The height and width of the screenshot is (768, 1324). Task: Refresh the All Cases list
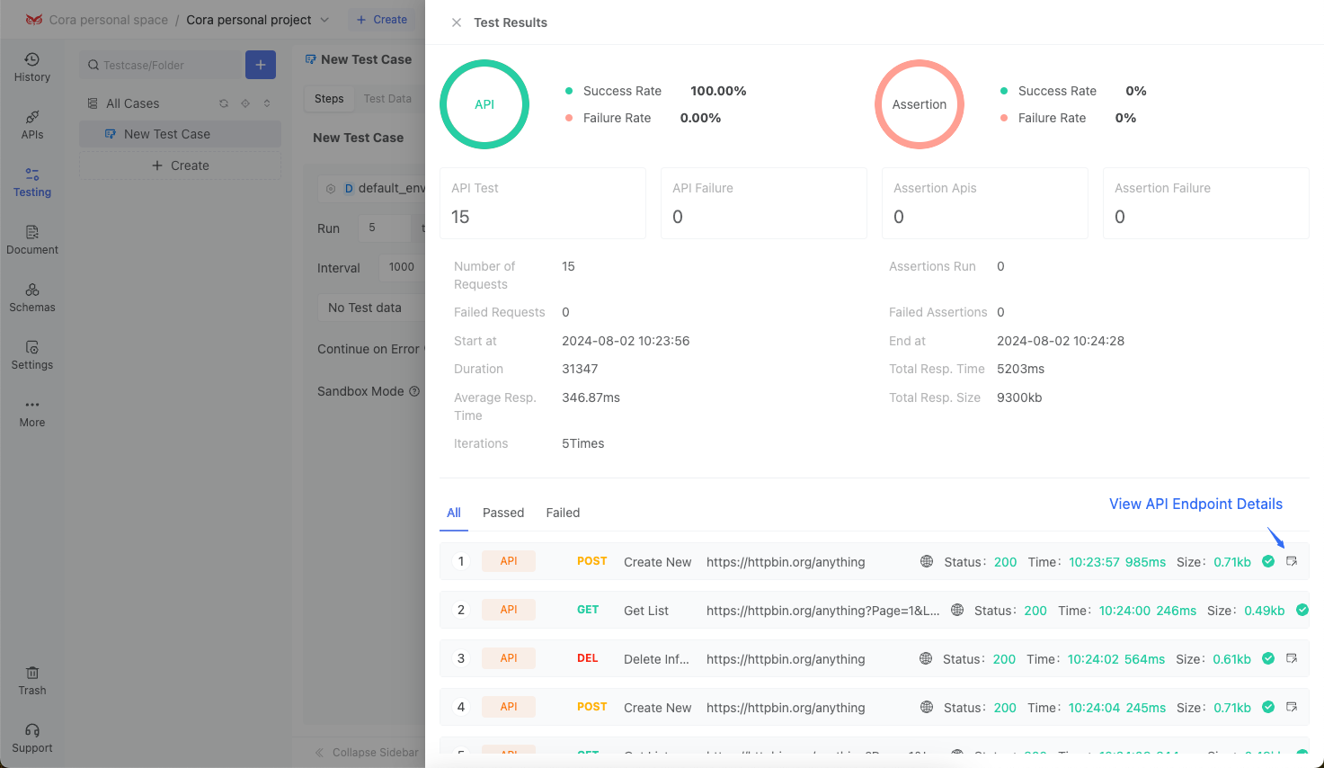(x=224, y=103)
